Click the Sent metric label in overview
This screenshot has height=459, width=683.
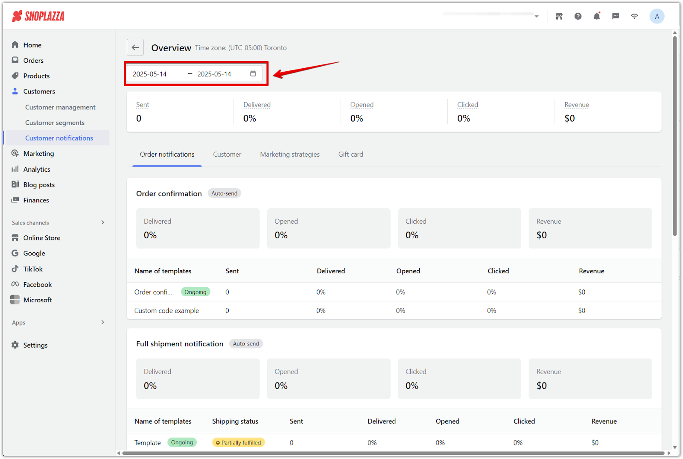pyautogui.click(x=143, y=105)
